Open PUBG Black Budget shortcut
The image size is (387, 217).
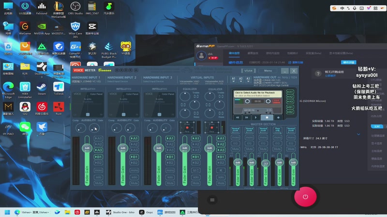tap(109, 50)
